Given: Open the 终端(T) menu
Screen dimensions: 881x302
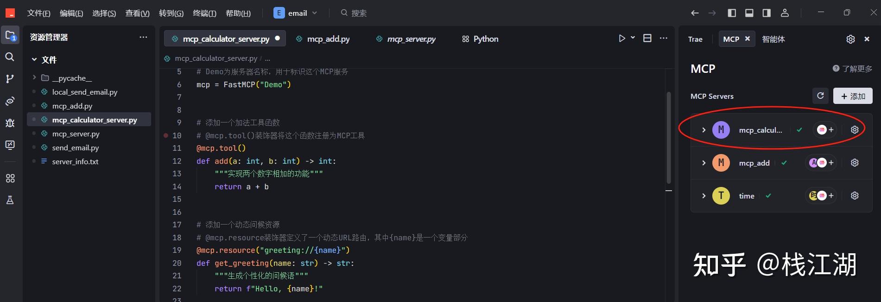Looking at the screenshot, I should [204, 13].
